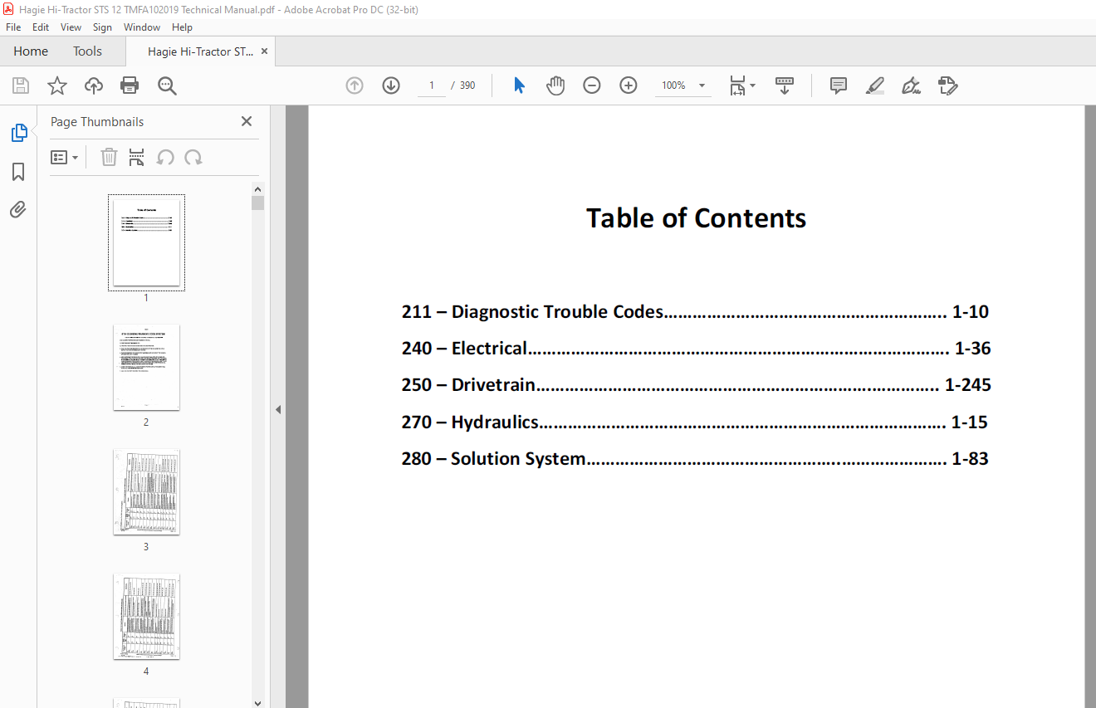The height and width of the screenshot is (708, 1096).
Task: Select page 1 thumbnail
Action: point(146,242)
